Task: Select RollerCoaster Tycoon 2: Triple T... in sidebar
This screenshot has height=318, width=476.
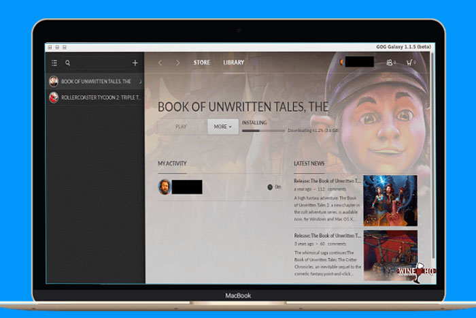Action: click(x=95, y=97)
